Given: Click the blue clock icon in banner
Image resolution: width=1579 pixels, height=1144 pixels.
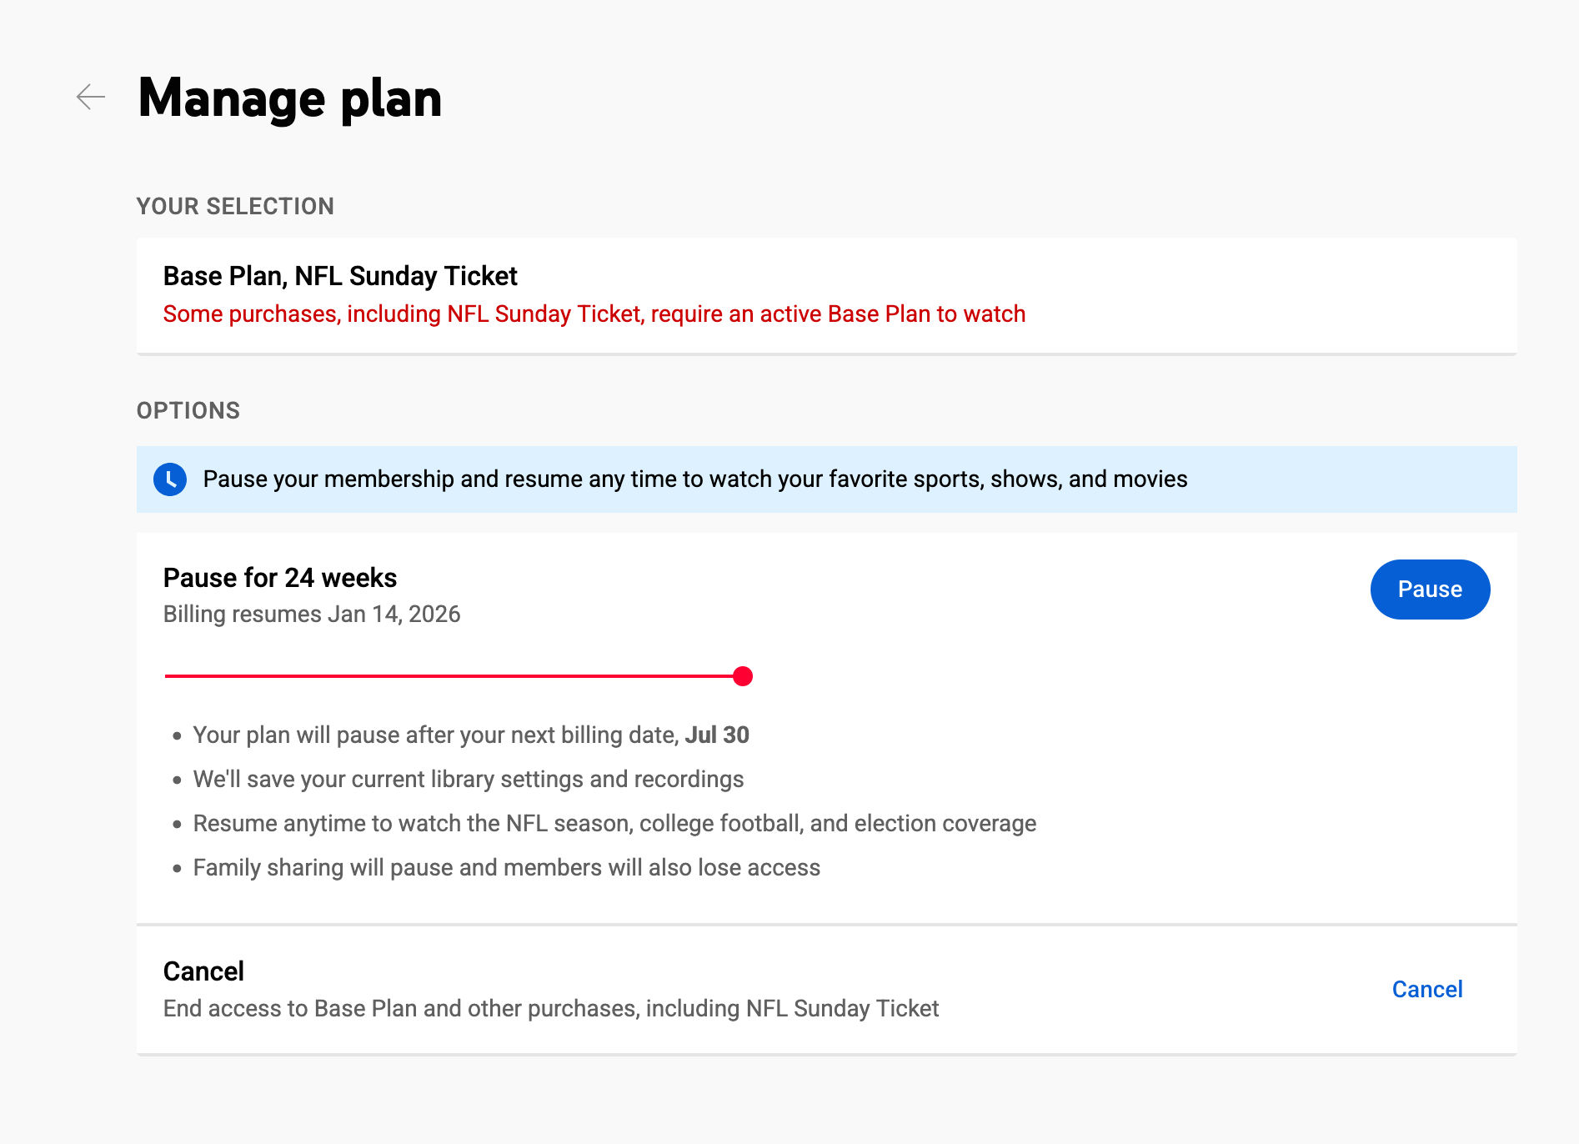Looking at the screenshot, I should (170, 479).
